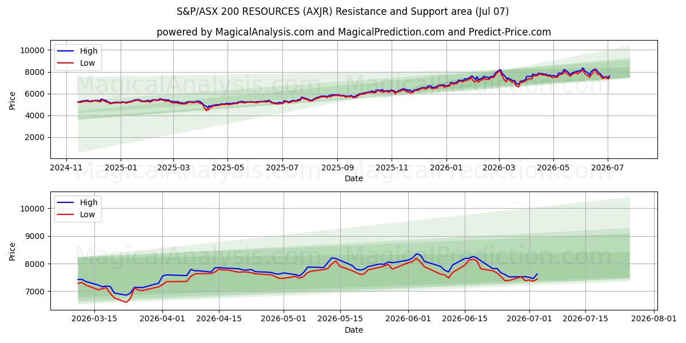Click the '9000' y-axis tick in bottom chart
The width and height of the screenshot is (686, 343).
[x=35, y=236]
